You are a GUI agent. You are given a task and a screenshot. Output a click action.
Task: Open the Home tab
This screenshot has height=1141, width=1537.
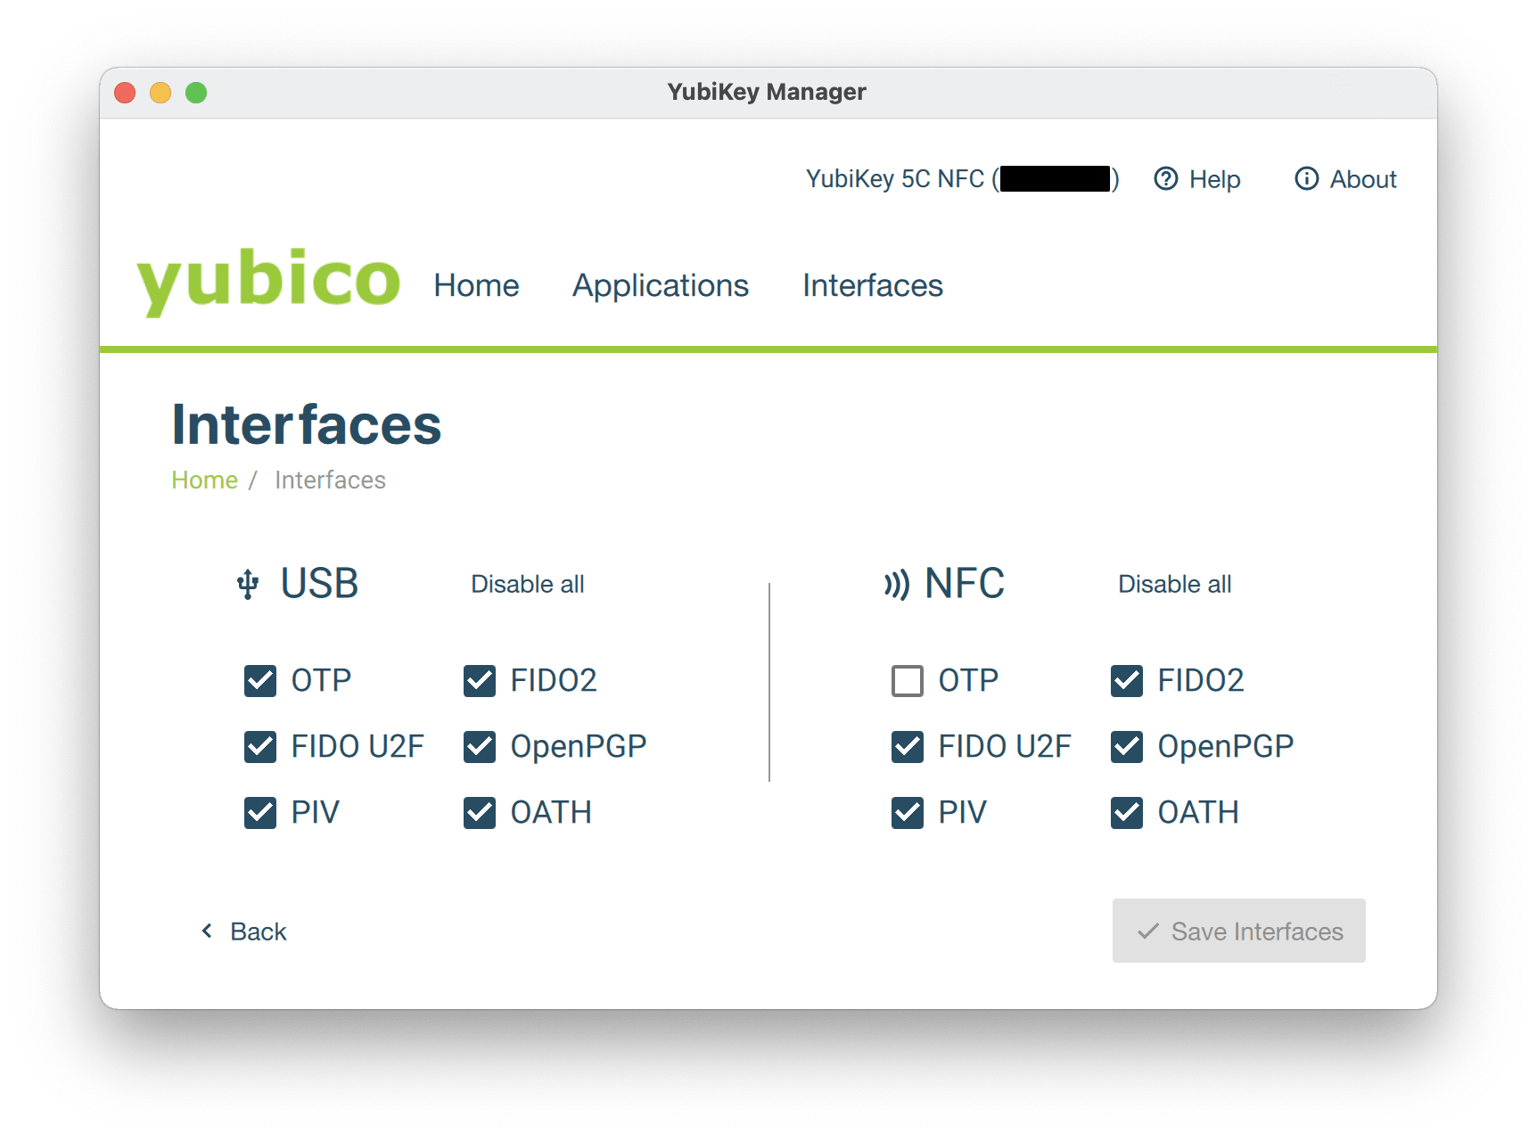pyautogui.click(x=476, y=285)
